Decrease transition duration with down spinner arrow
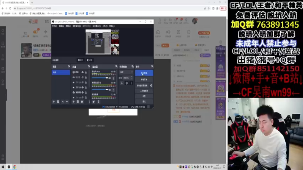 coord(132,79)
